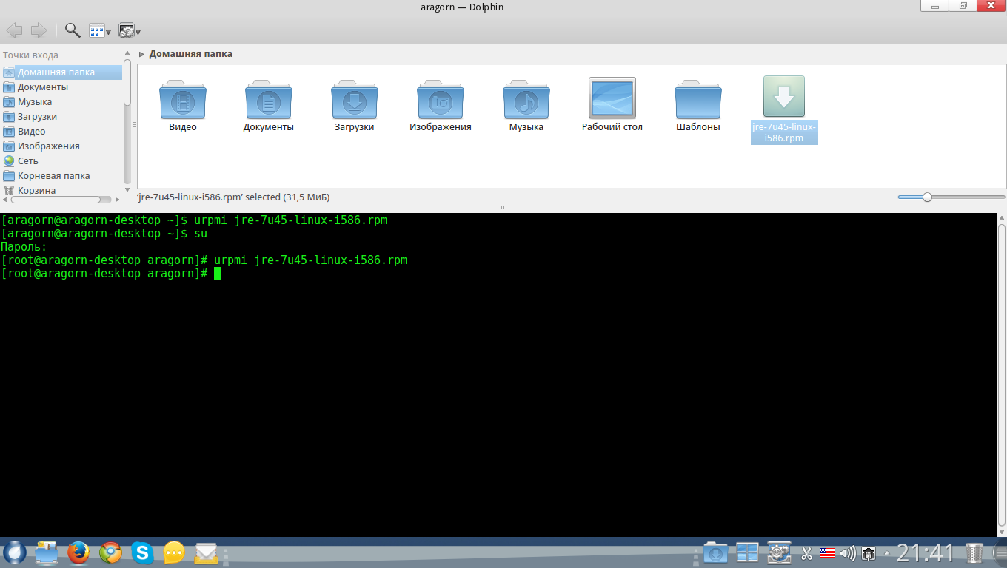Open the Видео folder icon
Screen dimensions: 1007x568
(x=183, y=100)
